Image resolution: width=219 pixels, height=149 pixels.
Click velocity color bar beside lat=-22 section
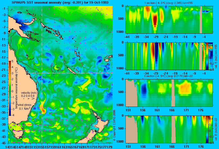(207, 129)
